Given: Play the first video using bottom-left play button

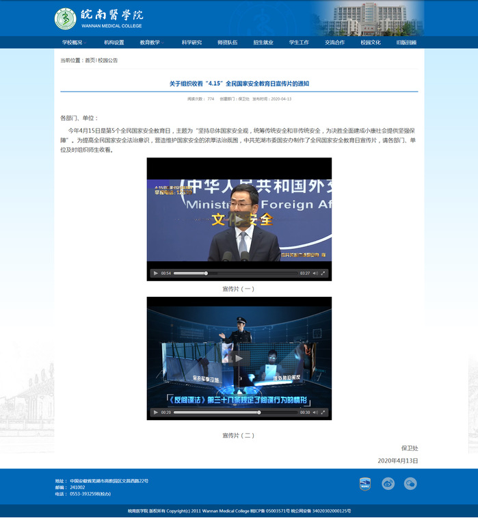Looking at the screenshot, I should click(x=156, y=273).
